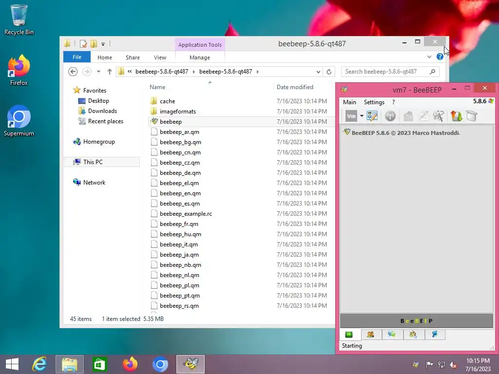The width and height of the screenshot is (499, 374).
Task: Select Desktop in the navigation pane
Action: click(98, 100)
